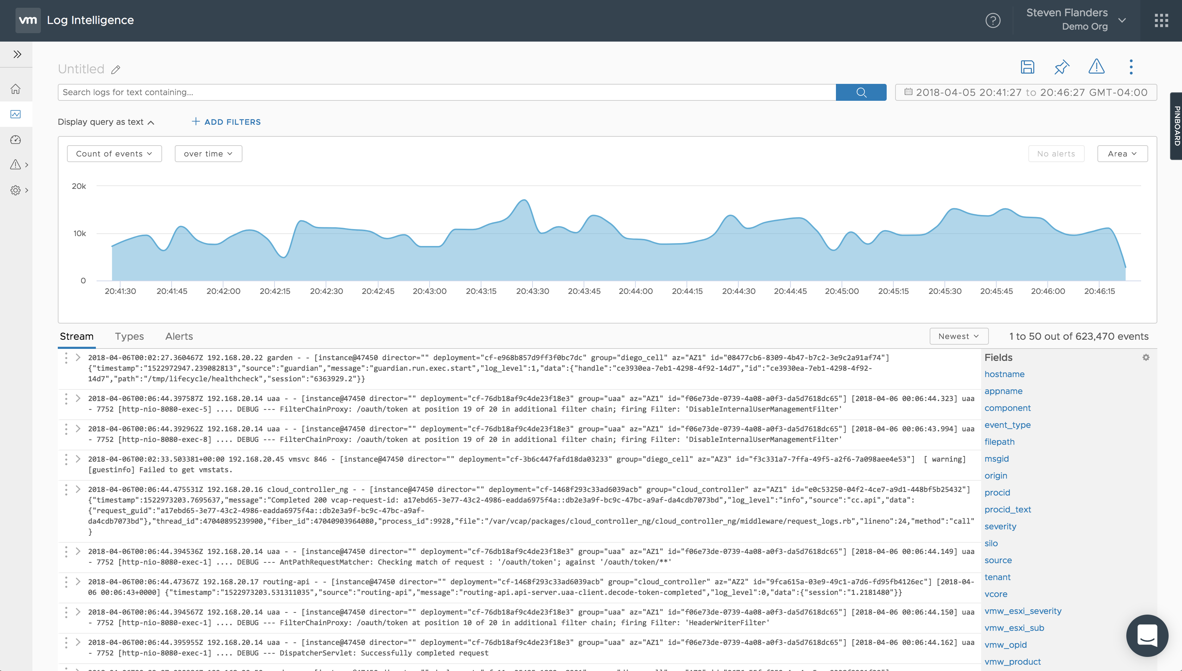Switch to the Alerts tab
This screenshot has width=1182, height=671.
point(179,337)
